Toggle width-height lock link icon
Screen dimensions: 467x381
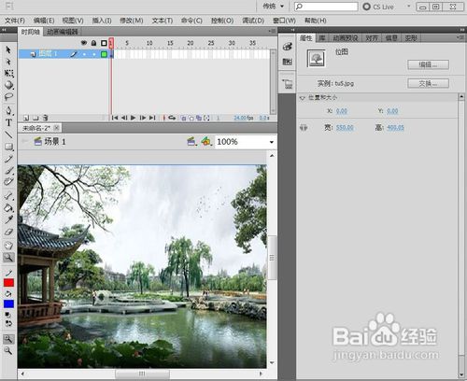pos(304,128)
